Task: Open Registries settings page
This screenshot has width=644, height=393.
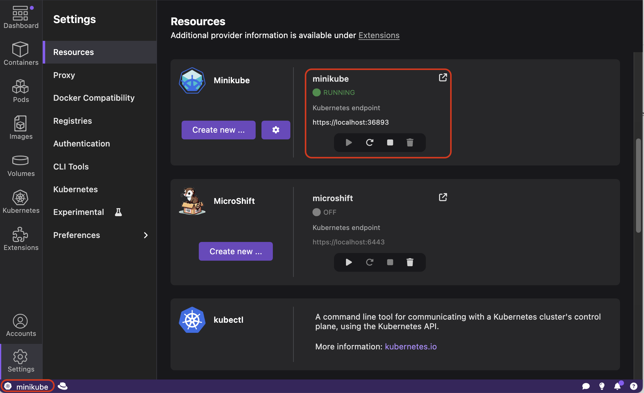Action: (73, 121)
